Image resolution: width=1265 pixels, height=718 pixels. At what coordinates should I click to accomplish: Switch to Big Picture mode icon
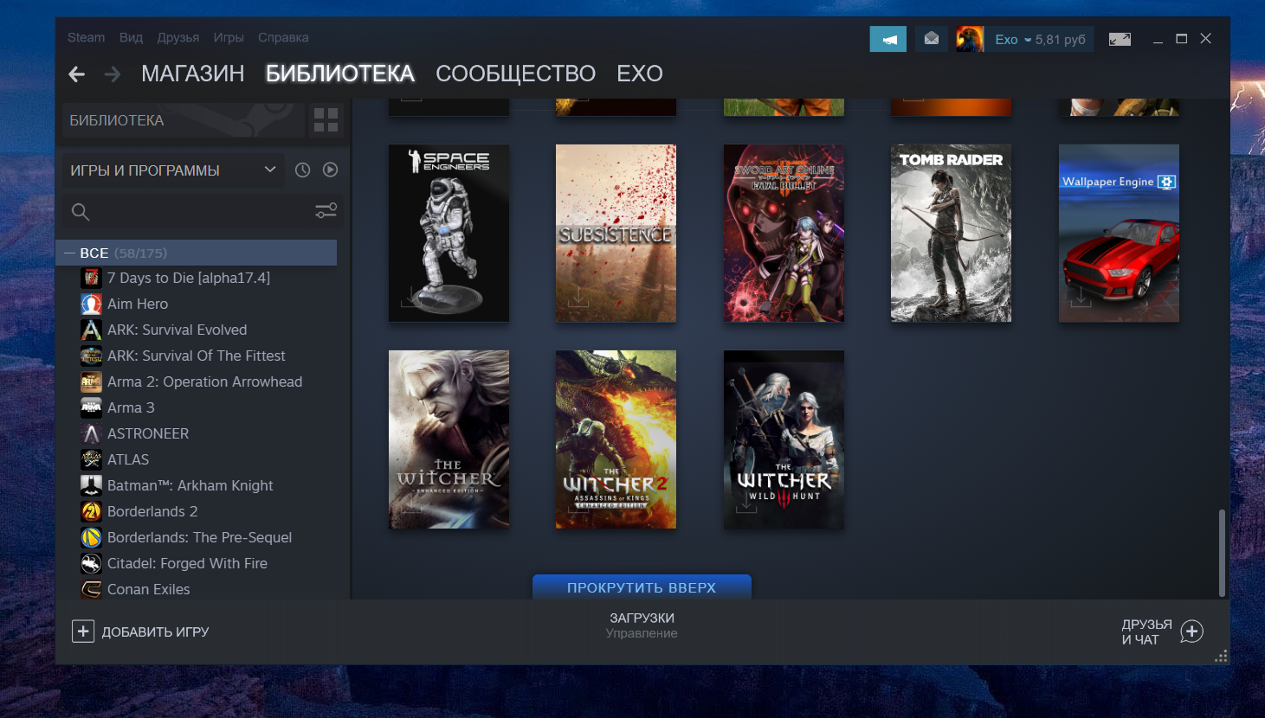click(x=1120, y=39)
